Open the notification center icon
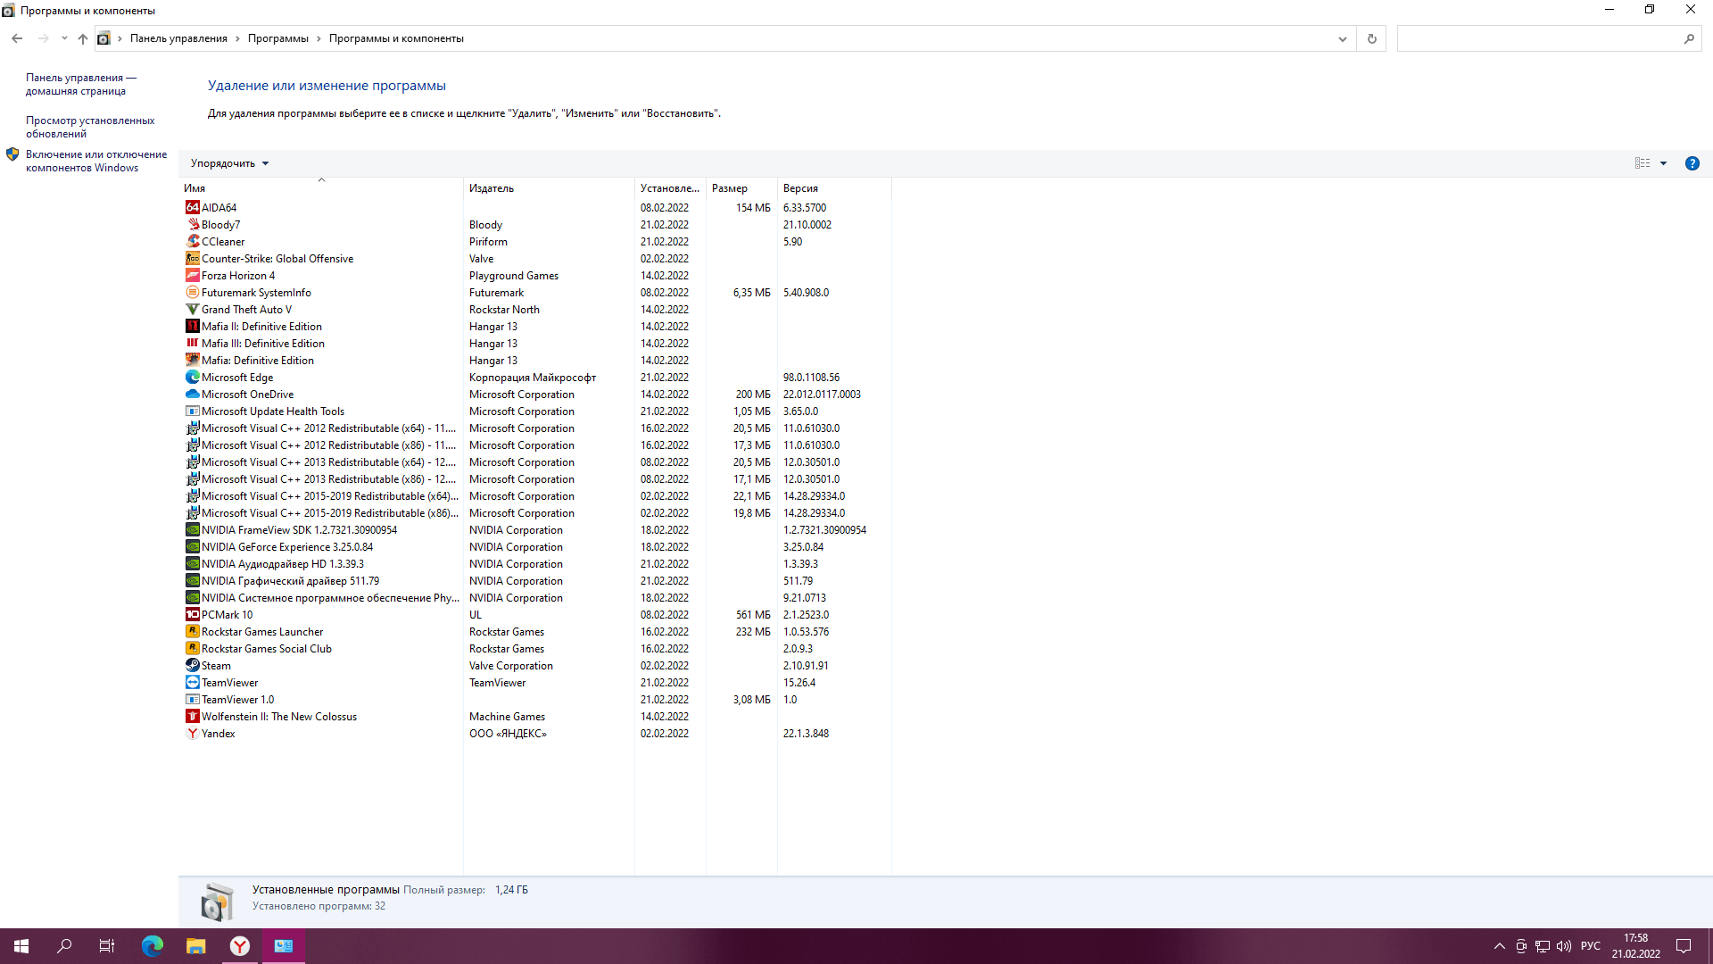Image resolution: width=1713 pixels, height=964 pixels. pyautogui.click(x=1684, y=946)
